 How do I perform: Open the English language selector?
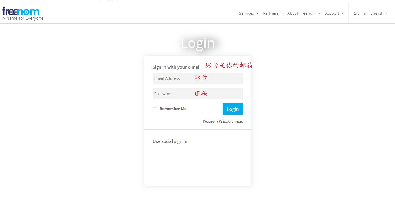(377, 13)
